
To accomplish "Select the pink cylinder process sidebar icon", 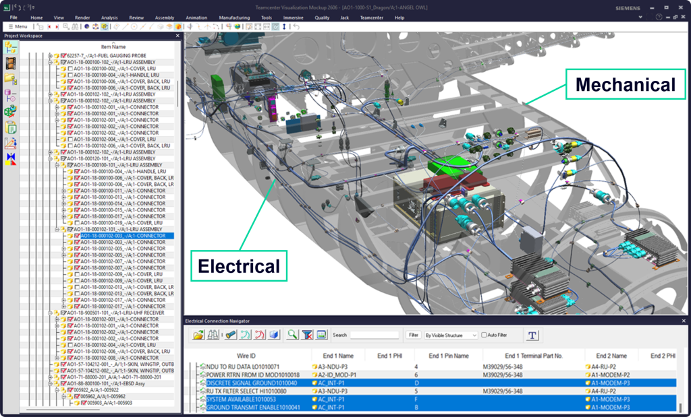I will [11, 95].
